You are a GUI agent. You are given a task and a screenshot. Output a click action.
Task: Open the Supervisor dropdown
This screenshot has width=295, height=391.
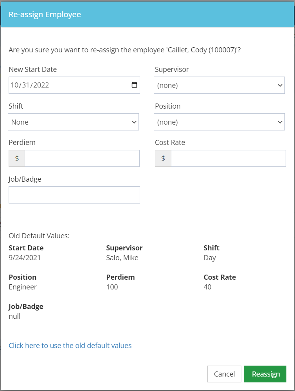point(219,85)
